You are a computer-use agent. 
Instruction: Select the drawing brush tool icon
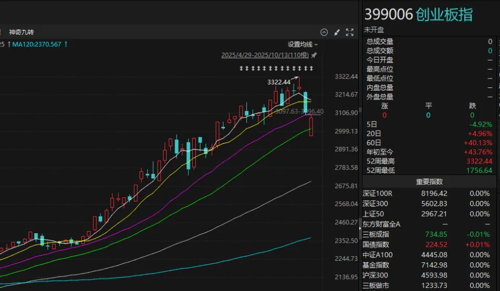tap(337, 32)
